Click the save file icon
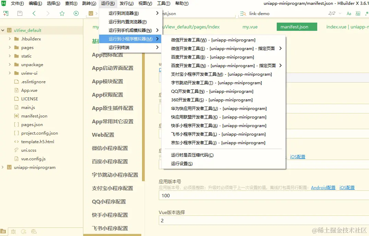The image size is (369, 236). [20, 14]
